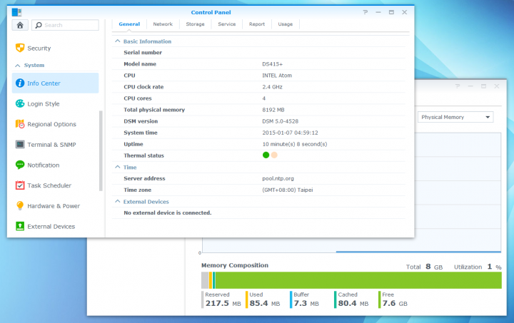Click the Notification speech bubble icon
Screen dimensions: 514x323
tap(20, 165)
